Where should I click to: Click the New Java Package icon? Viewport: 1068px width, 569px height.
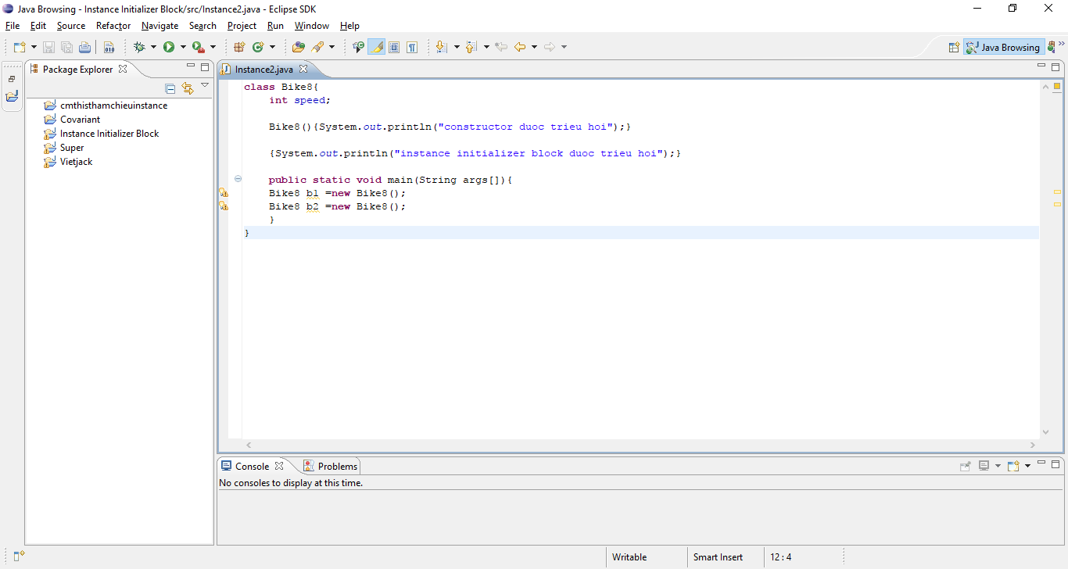pyautogui.click(x=239, y=48)
